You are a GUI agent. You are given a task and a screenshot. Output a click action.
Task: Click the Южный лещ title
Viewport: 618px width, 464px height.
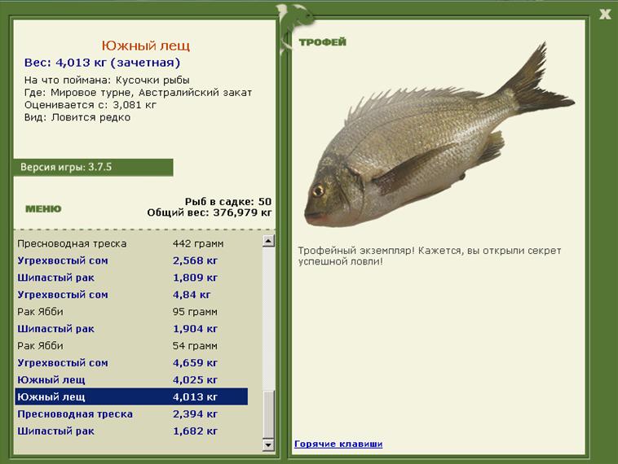146,46
